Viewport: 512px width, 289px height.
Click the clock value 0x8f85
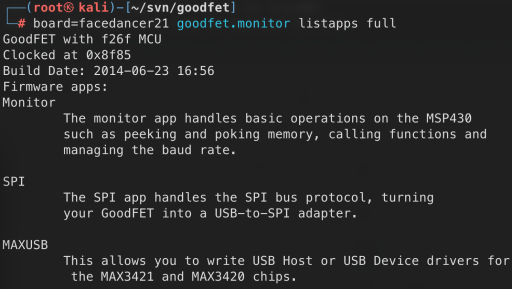click(x=108, y=55)
